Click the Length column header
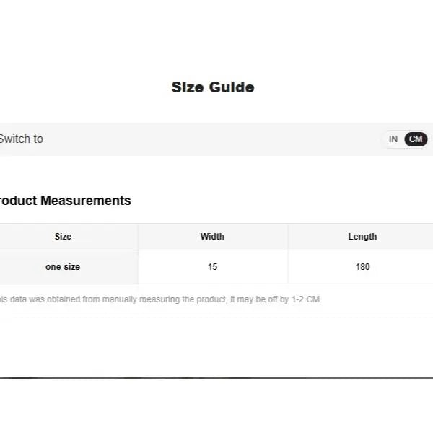 click(362, 237)
